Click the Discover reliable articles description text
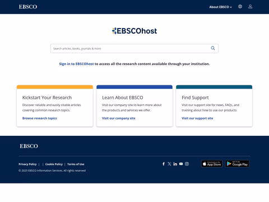The height and width of the screenshot is (202, 269). coord(52,108)
